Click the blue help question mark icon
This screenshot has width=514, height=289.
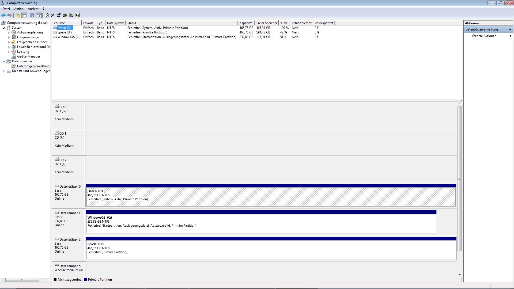point(32,16)
